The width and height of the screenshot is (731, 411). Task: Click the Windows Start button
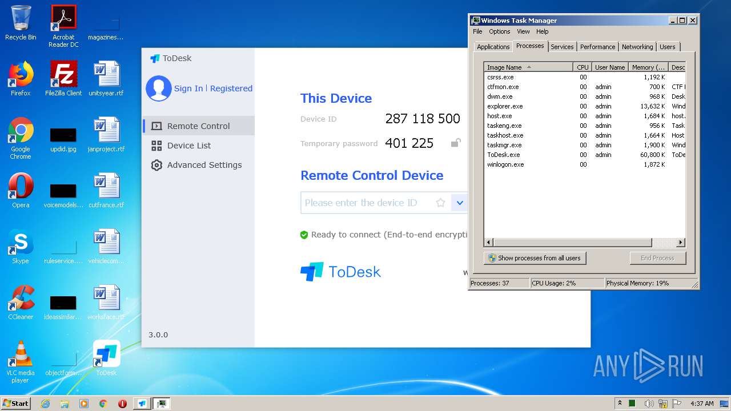click(x=16, y=403)
